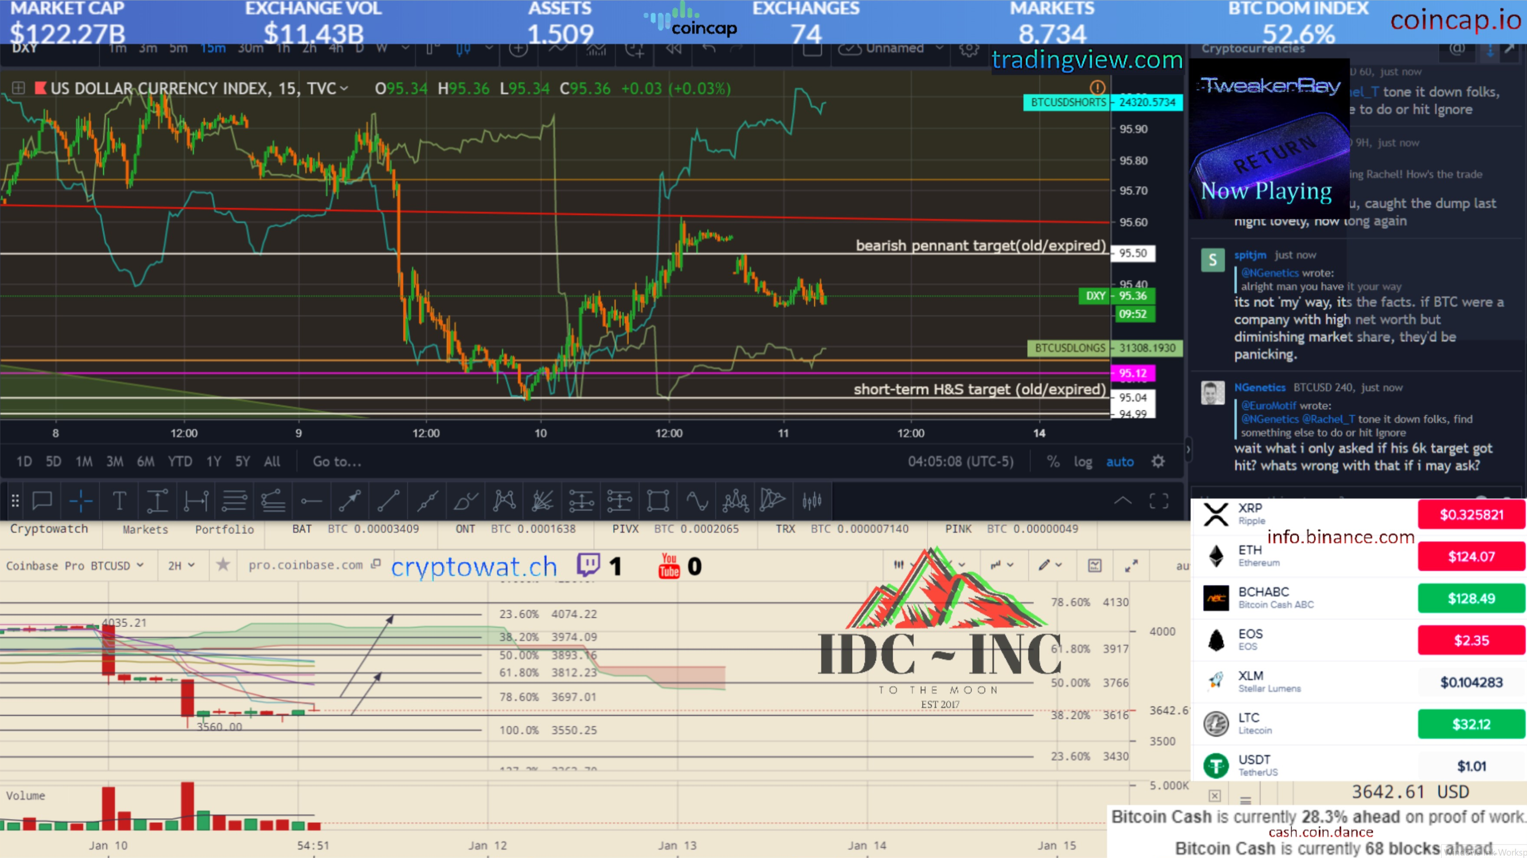Select the anchored text tool beside T
The height and width of the screenshot is (858, 1527).
pos(157,501)
